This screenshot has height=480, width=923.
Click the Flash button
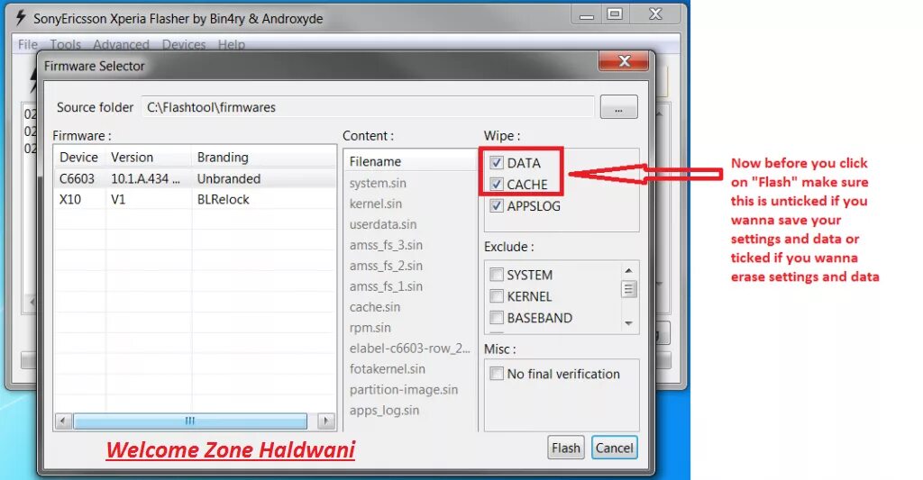pyautogui.click(x=566, y=448)
